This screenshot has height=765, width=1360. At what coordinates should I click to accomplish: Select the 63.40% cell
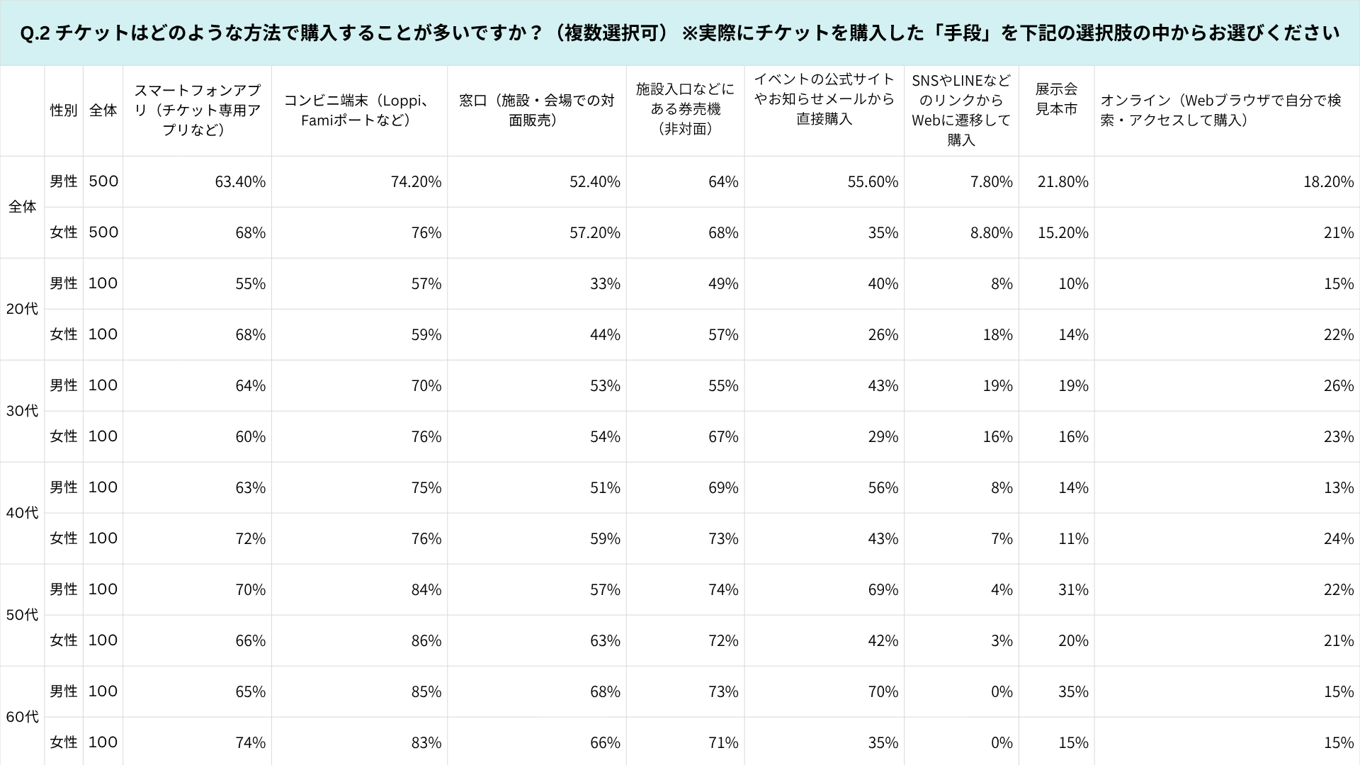point(240,182)
